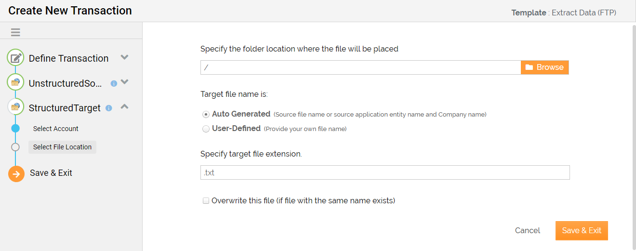
Task: Click the Cancel link
Action: [x=528, y=230]
